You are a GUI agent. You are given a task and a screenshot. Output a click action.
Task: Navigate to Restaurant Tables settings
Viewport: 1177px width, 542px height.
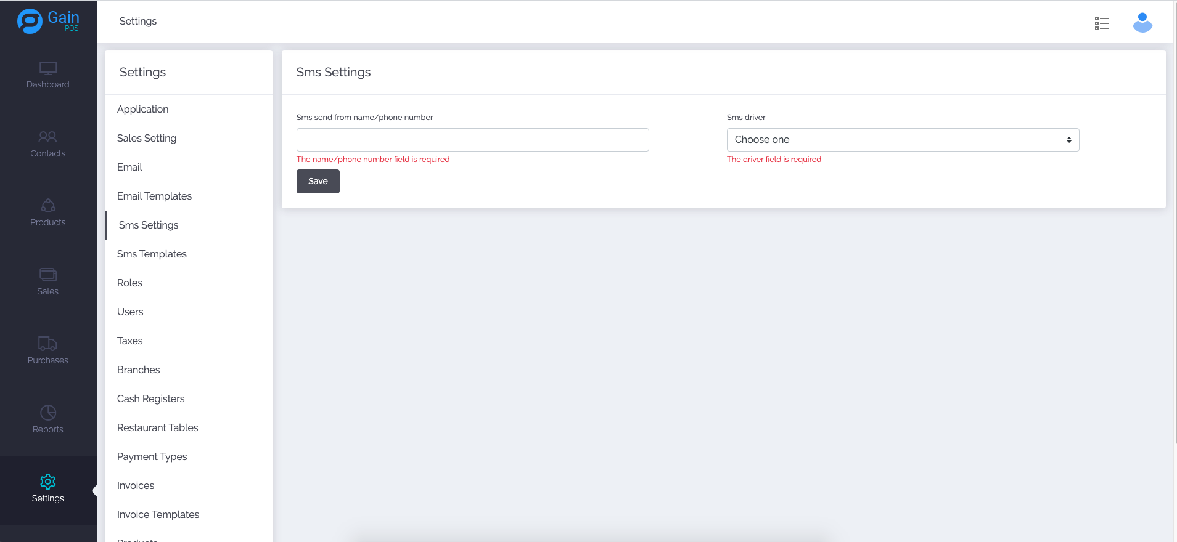(x=157, y=427)
